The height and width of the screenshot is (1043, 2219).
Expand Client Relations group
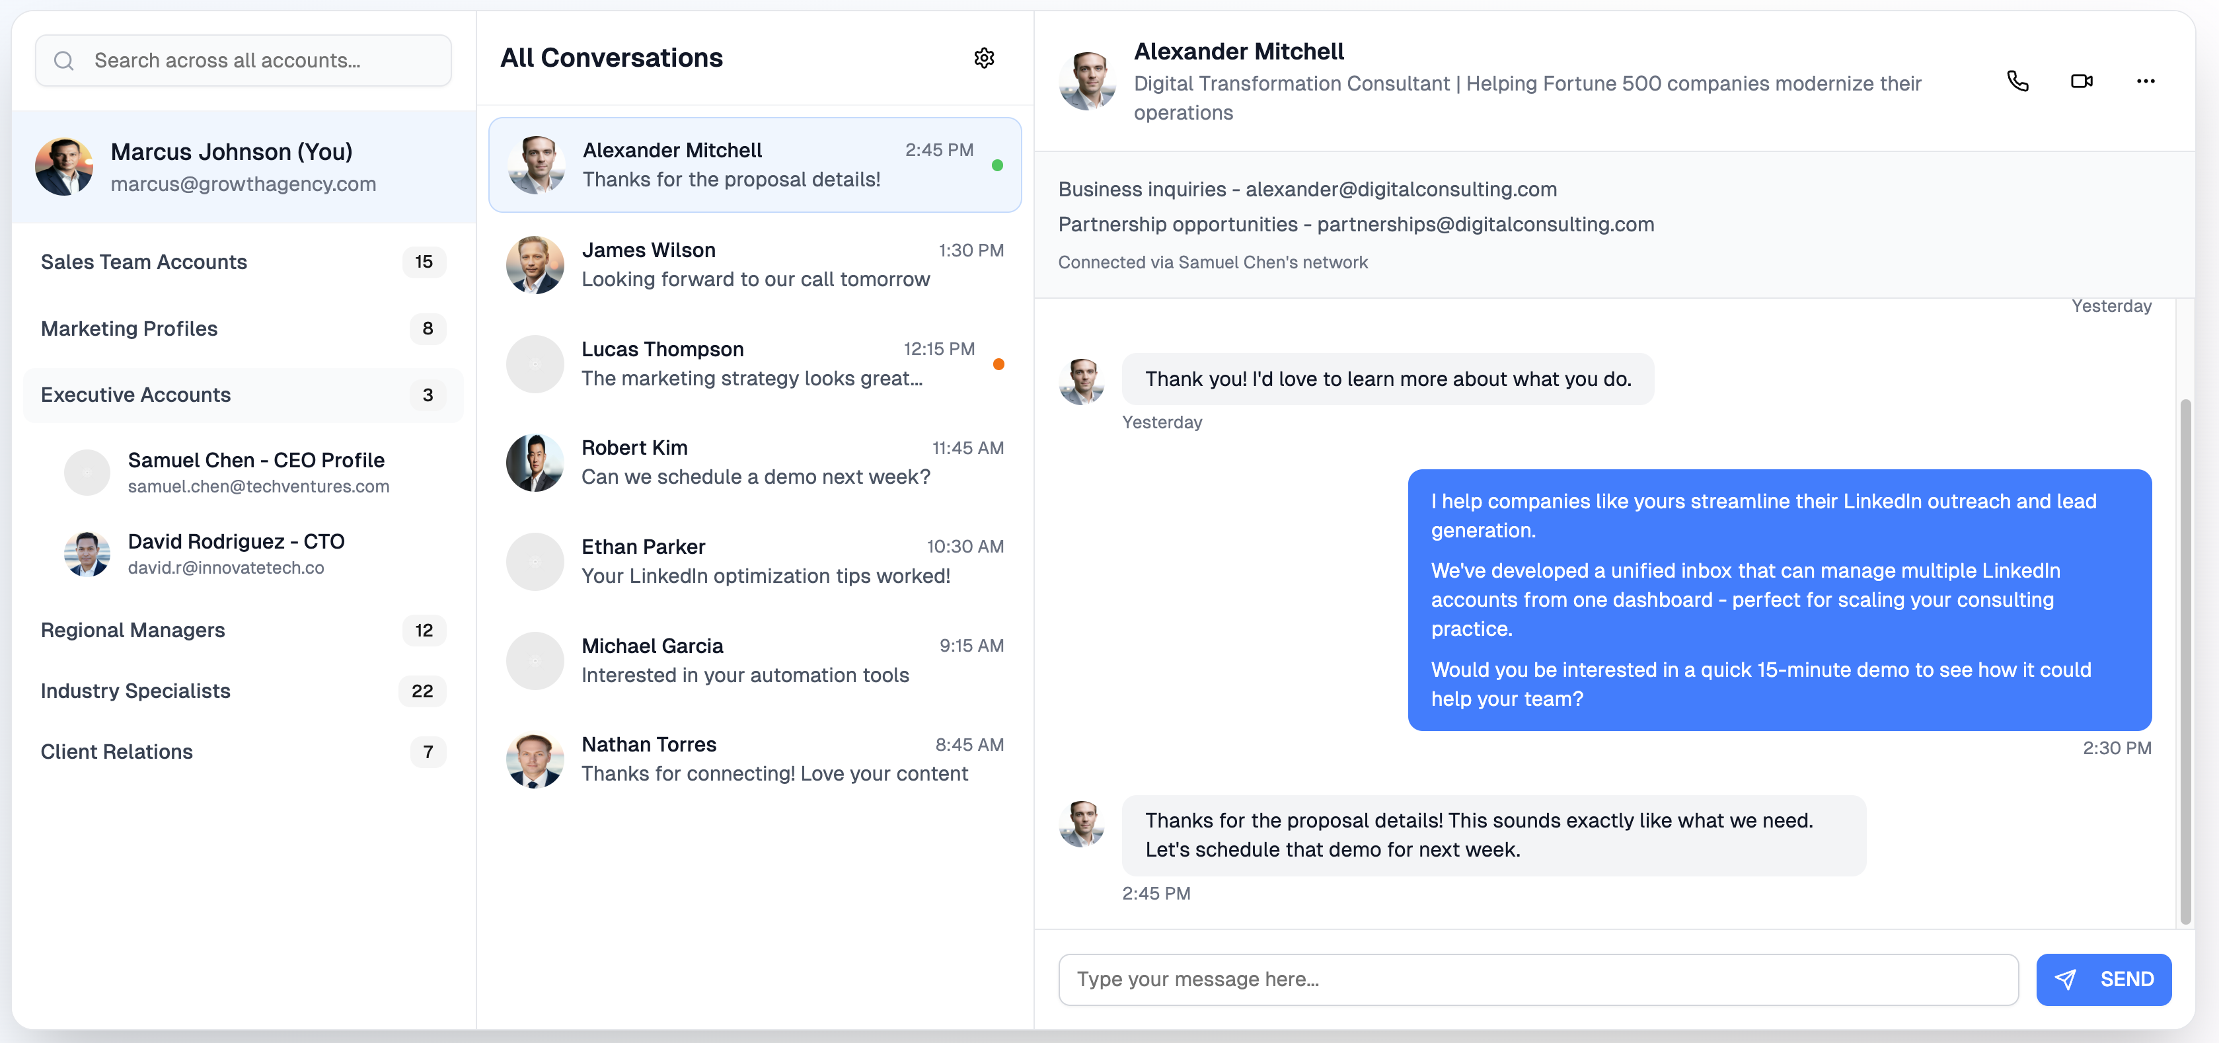(243, 751)
